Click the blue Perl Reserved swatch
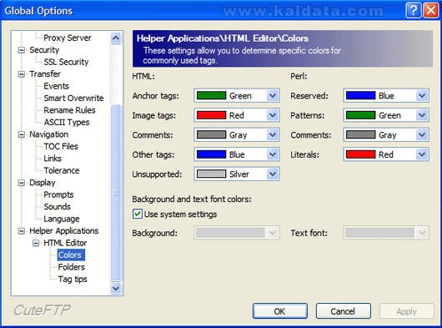442x328 pixels. (360, 96)
